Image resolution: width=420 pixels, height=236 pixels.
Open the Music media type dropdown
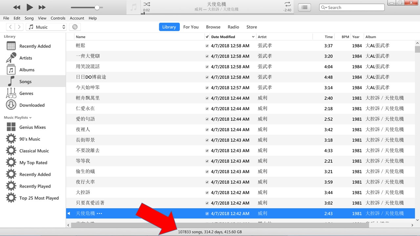point(46,27)
